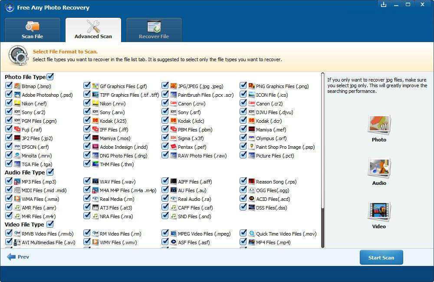434x282 pixels.
Task: Switch to the Scan File tab
Action: click(x=32, y=30)
